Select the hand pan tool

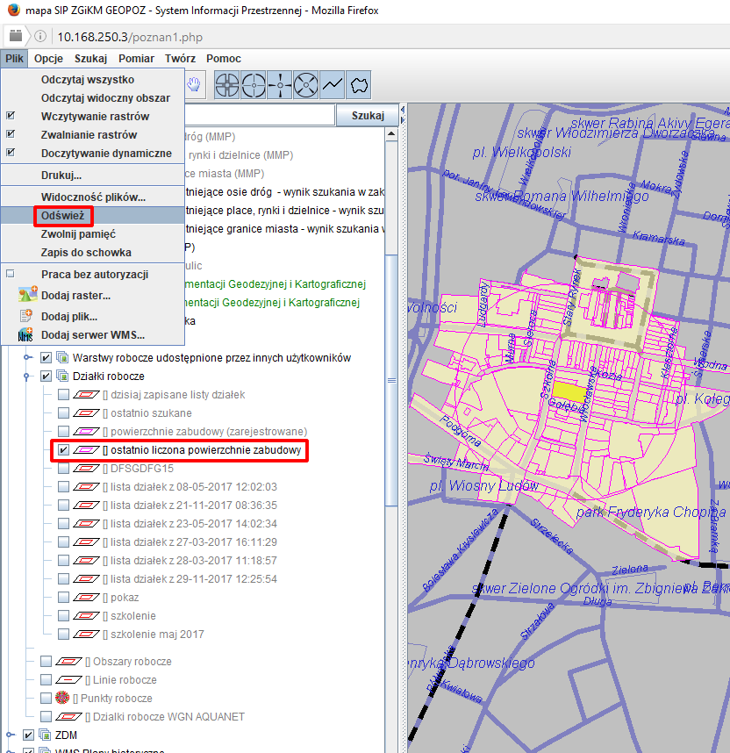(x=194, y=84)
